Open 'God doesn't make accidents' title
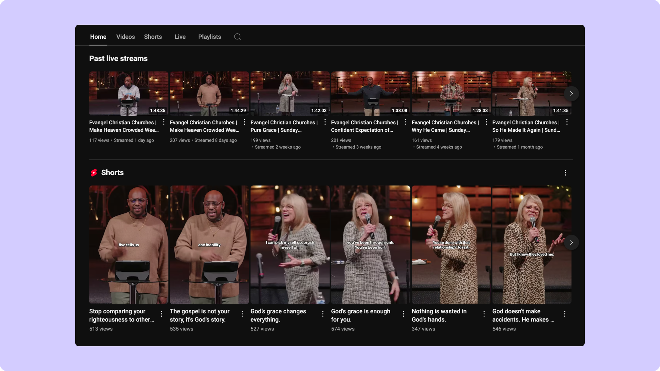Image resolution: width=660 pixels, height=371 pixels. (x=523, y=315)
